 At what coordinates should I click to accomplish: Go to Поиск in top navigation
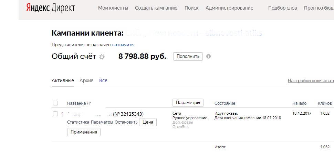[191, 8]
